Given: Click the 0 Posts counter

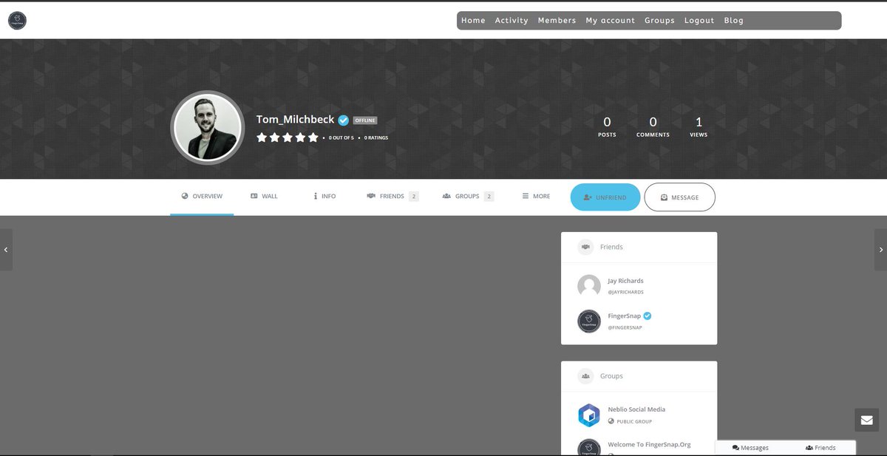Looking at the screenshot, I should 607,126.
